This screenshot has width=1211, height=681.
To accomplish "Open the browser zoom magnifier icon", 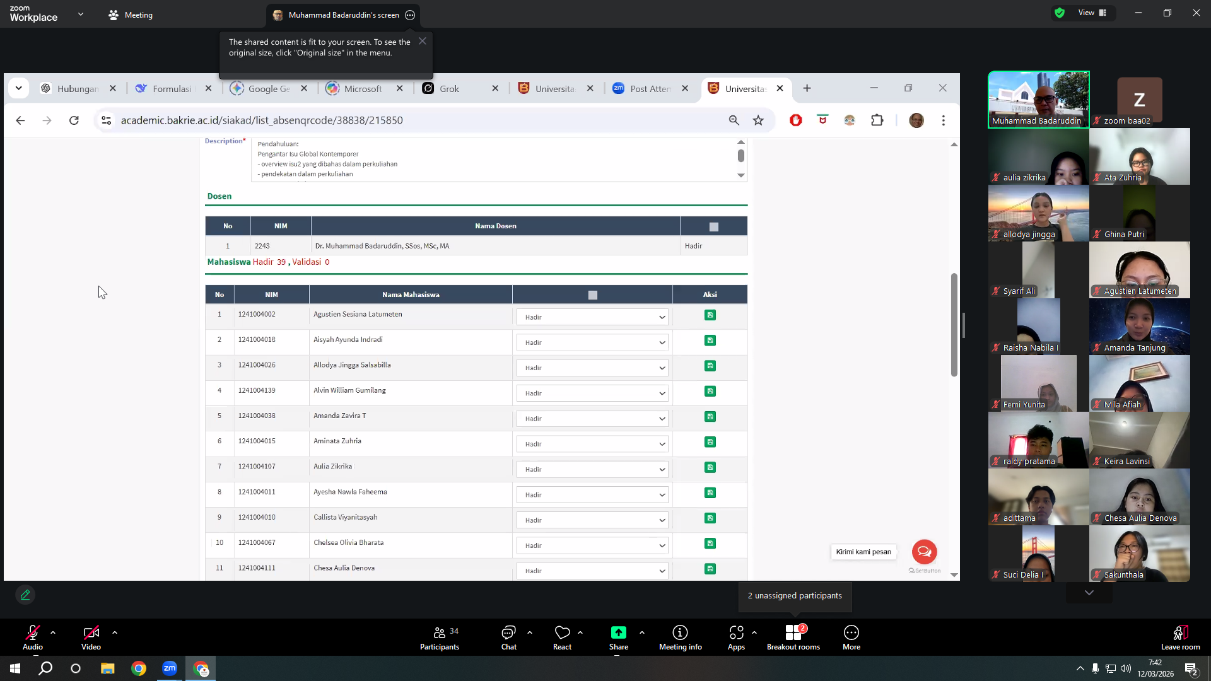I will click(734, 120).
